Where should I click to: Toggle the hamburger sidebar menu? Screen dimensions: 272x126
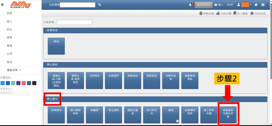click(2, 5)
